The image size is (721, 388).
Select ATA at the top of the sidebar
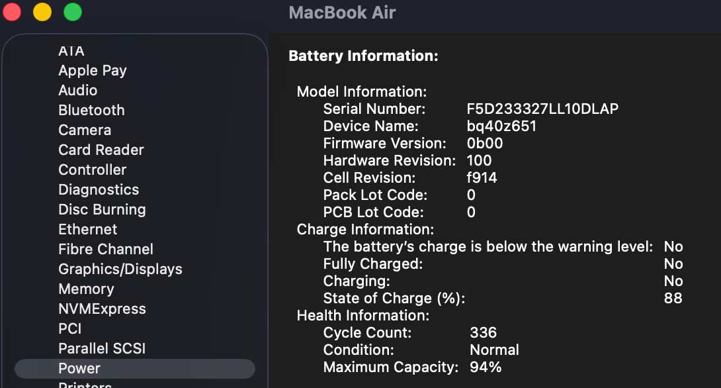pos(70,50)
